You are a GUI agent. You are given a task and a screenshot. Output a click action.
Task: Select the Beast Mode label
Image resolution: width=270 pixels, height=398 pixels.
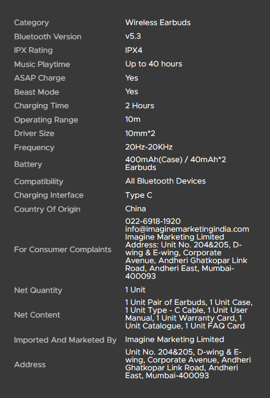click(x=37, y=92)
